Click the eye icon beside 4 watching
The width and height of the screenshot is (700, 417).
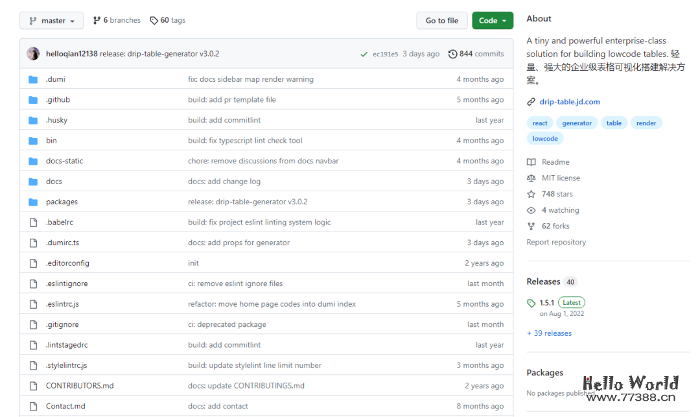[531, 211]
